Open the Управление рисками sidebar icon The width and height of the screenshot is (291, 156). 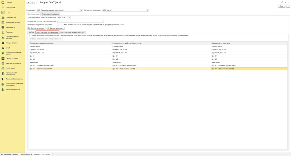coord(3,22)
